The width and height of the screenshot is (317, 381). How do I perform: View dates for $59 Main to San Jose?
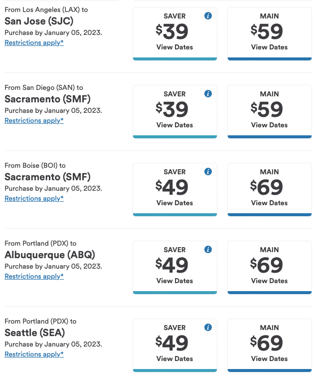point(269,47)
